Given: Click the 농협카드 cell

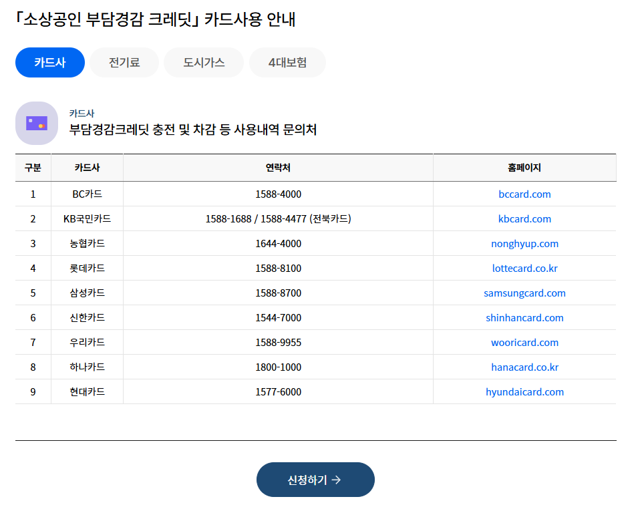Looking at the screenshot, I should (x=87, y=244).
